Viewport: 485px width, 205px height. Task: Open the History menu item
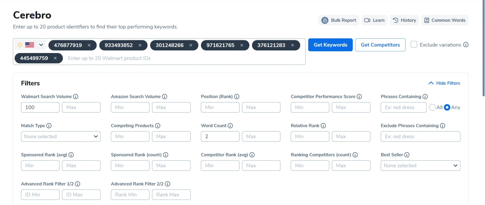tap(404, 20)
